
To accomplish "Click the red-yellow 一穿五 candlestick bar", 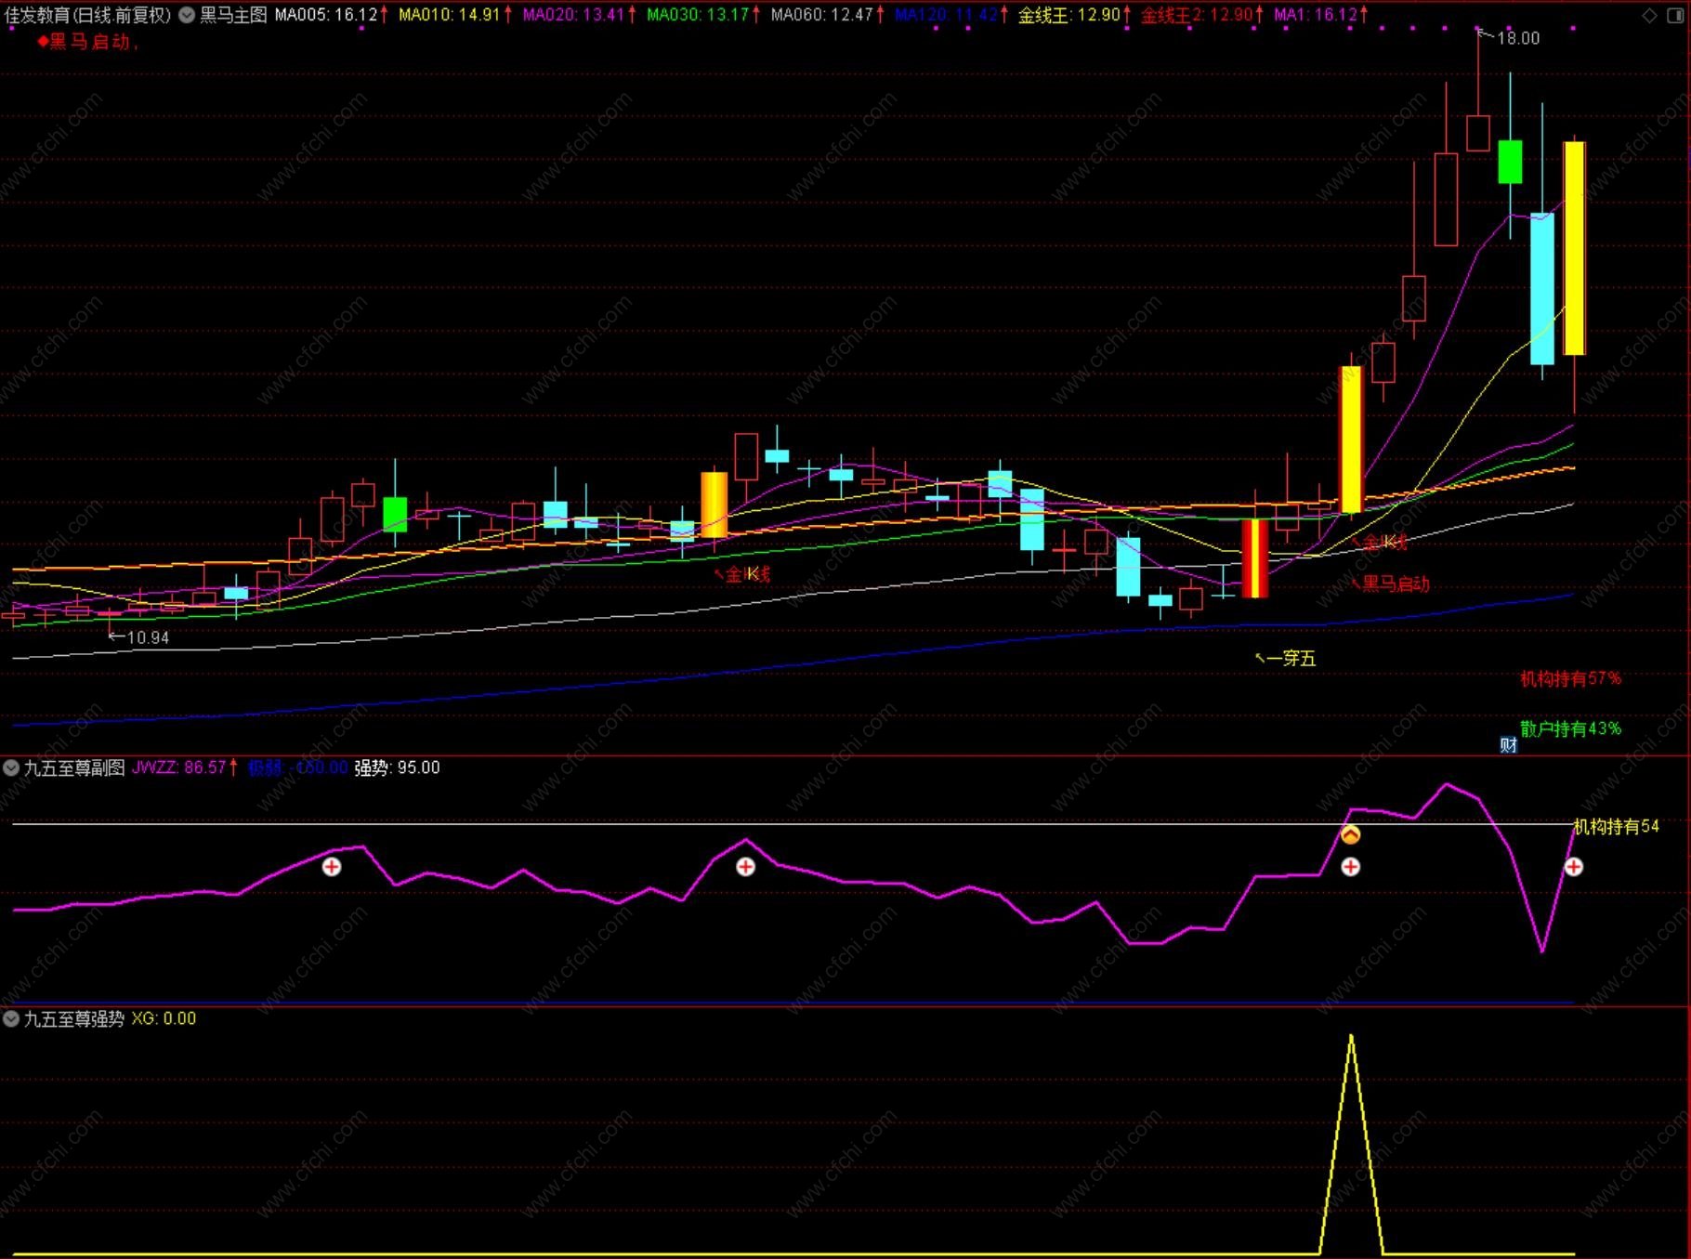I will [1254, 557].
